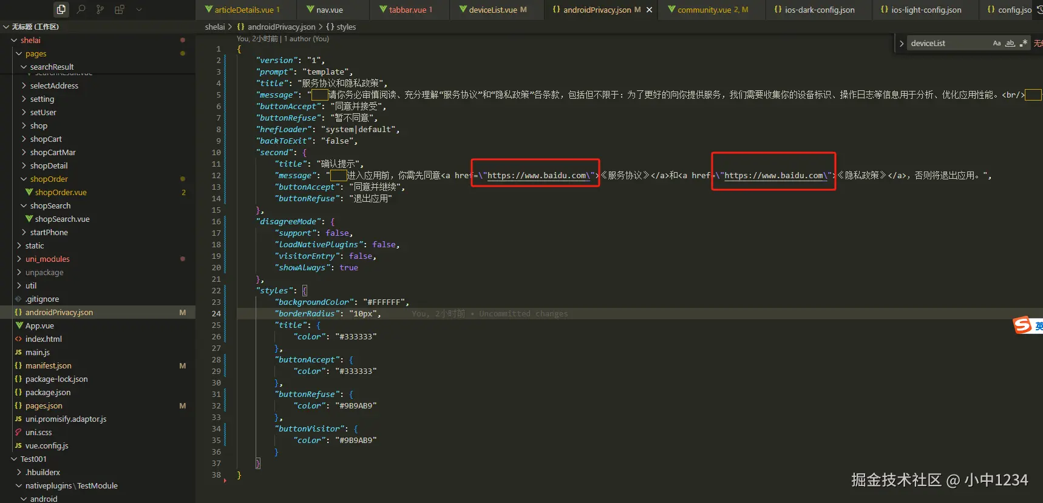Open manifest.json in the explorer
This screenshot has width=1043, height=503.
coord(48,365)
